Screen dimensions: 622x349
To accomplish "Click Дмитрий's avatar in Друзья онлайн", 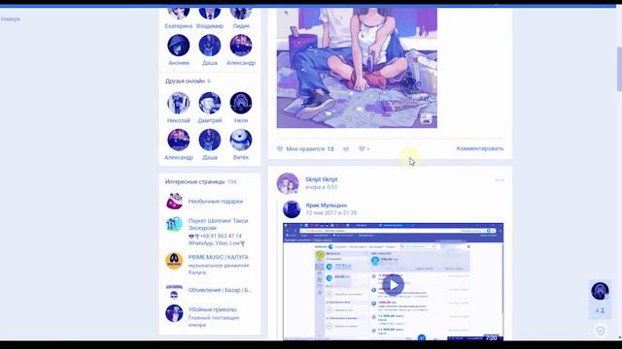I will pos(210,103).
